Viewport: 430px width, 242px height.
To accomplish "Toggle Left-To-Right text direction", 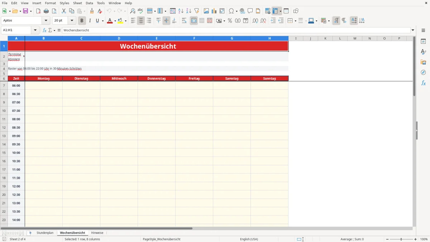I will tap(336, 21).
